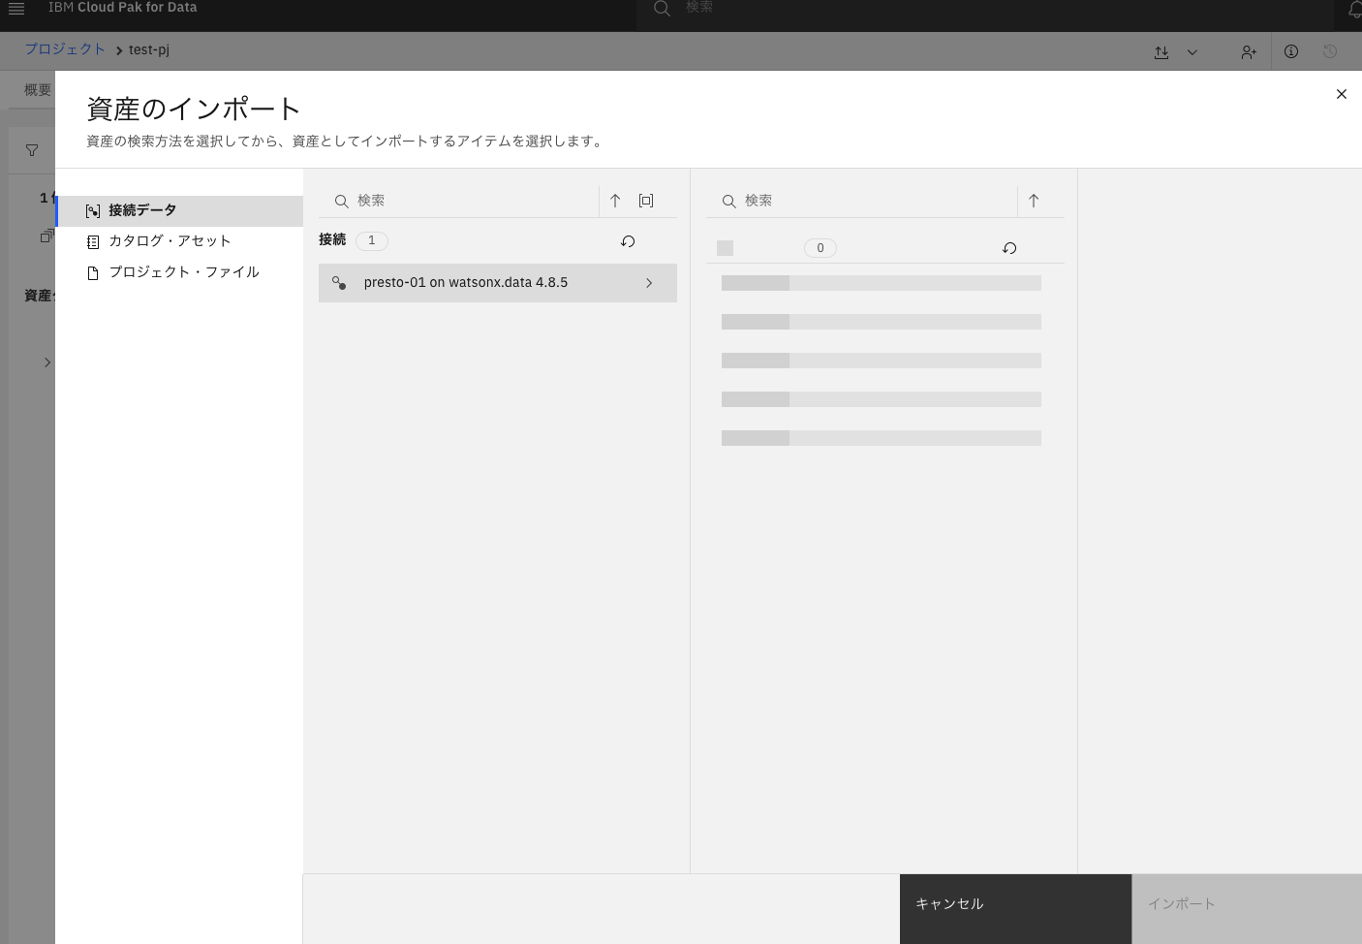Image resolution: width=1362 pixels, height=944 pixels.
Task: Click the scope selection bracket icon above connections
Action: (646, 201)
